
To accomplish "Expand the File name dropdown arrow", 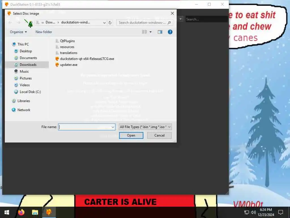I will (x=113, y=127).
